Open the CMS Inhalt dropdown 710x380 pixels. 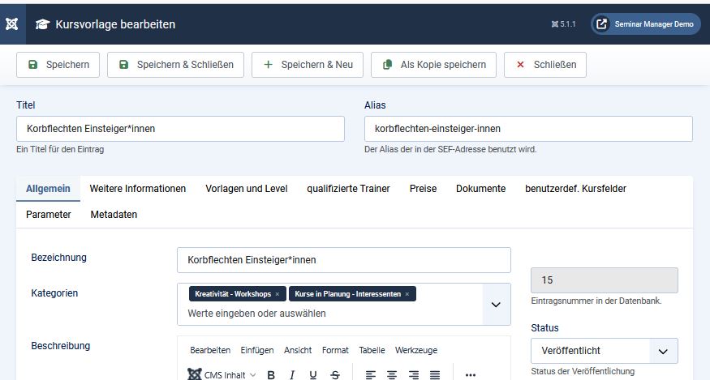click(223, 374)
